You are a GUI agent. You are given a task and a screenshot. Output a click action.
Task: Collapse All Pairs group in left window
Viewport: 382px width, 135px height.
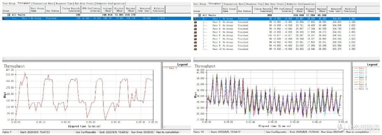click(x=9, y=15)
